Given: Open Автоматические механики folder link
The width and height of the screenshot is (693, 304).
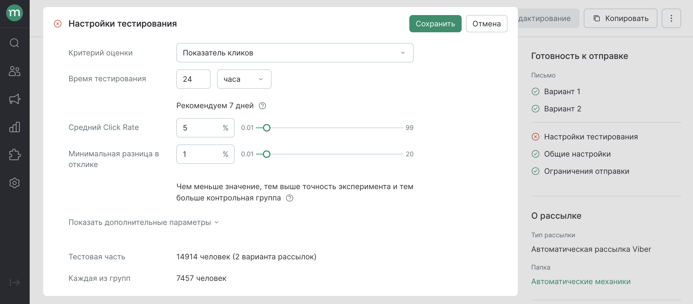Looking at the screenshot, I should tap(581, 281).
